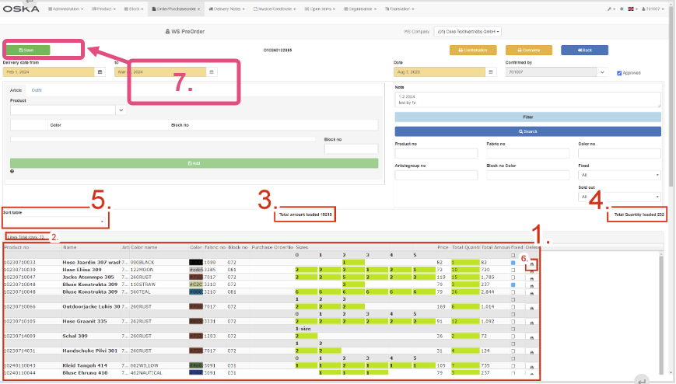
Task: Click the blue Search button
Action: pos(528,131)
